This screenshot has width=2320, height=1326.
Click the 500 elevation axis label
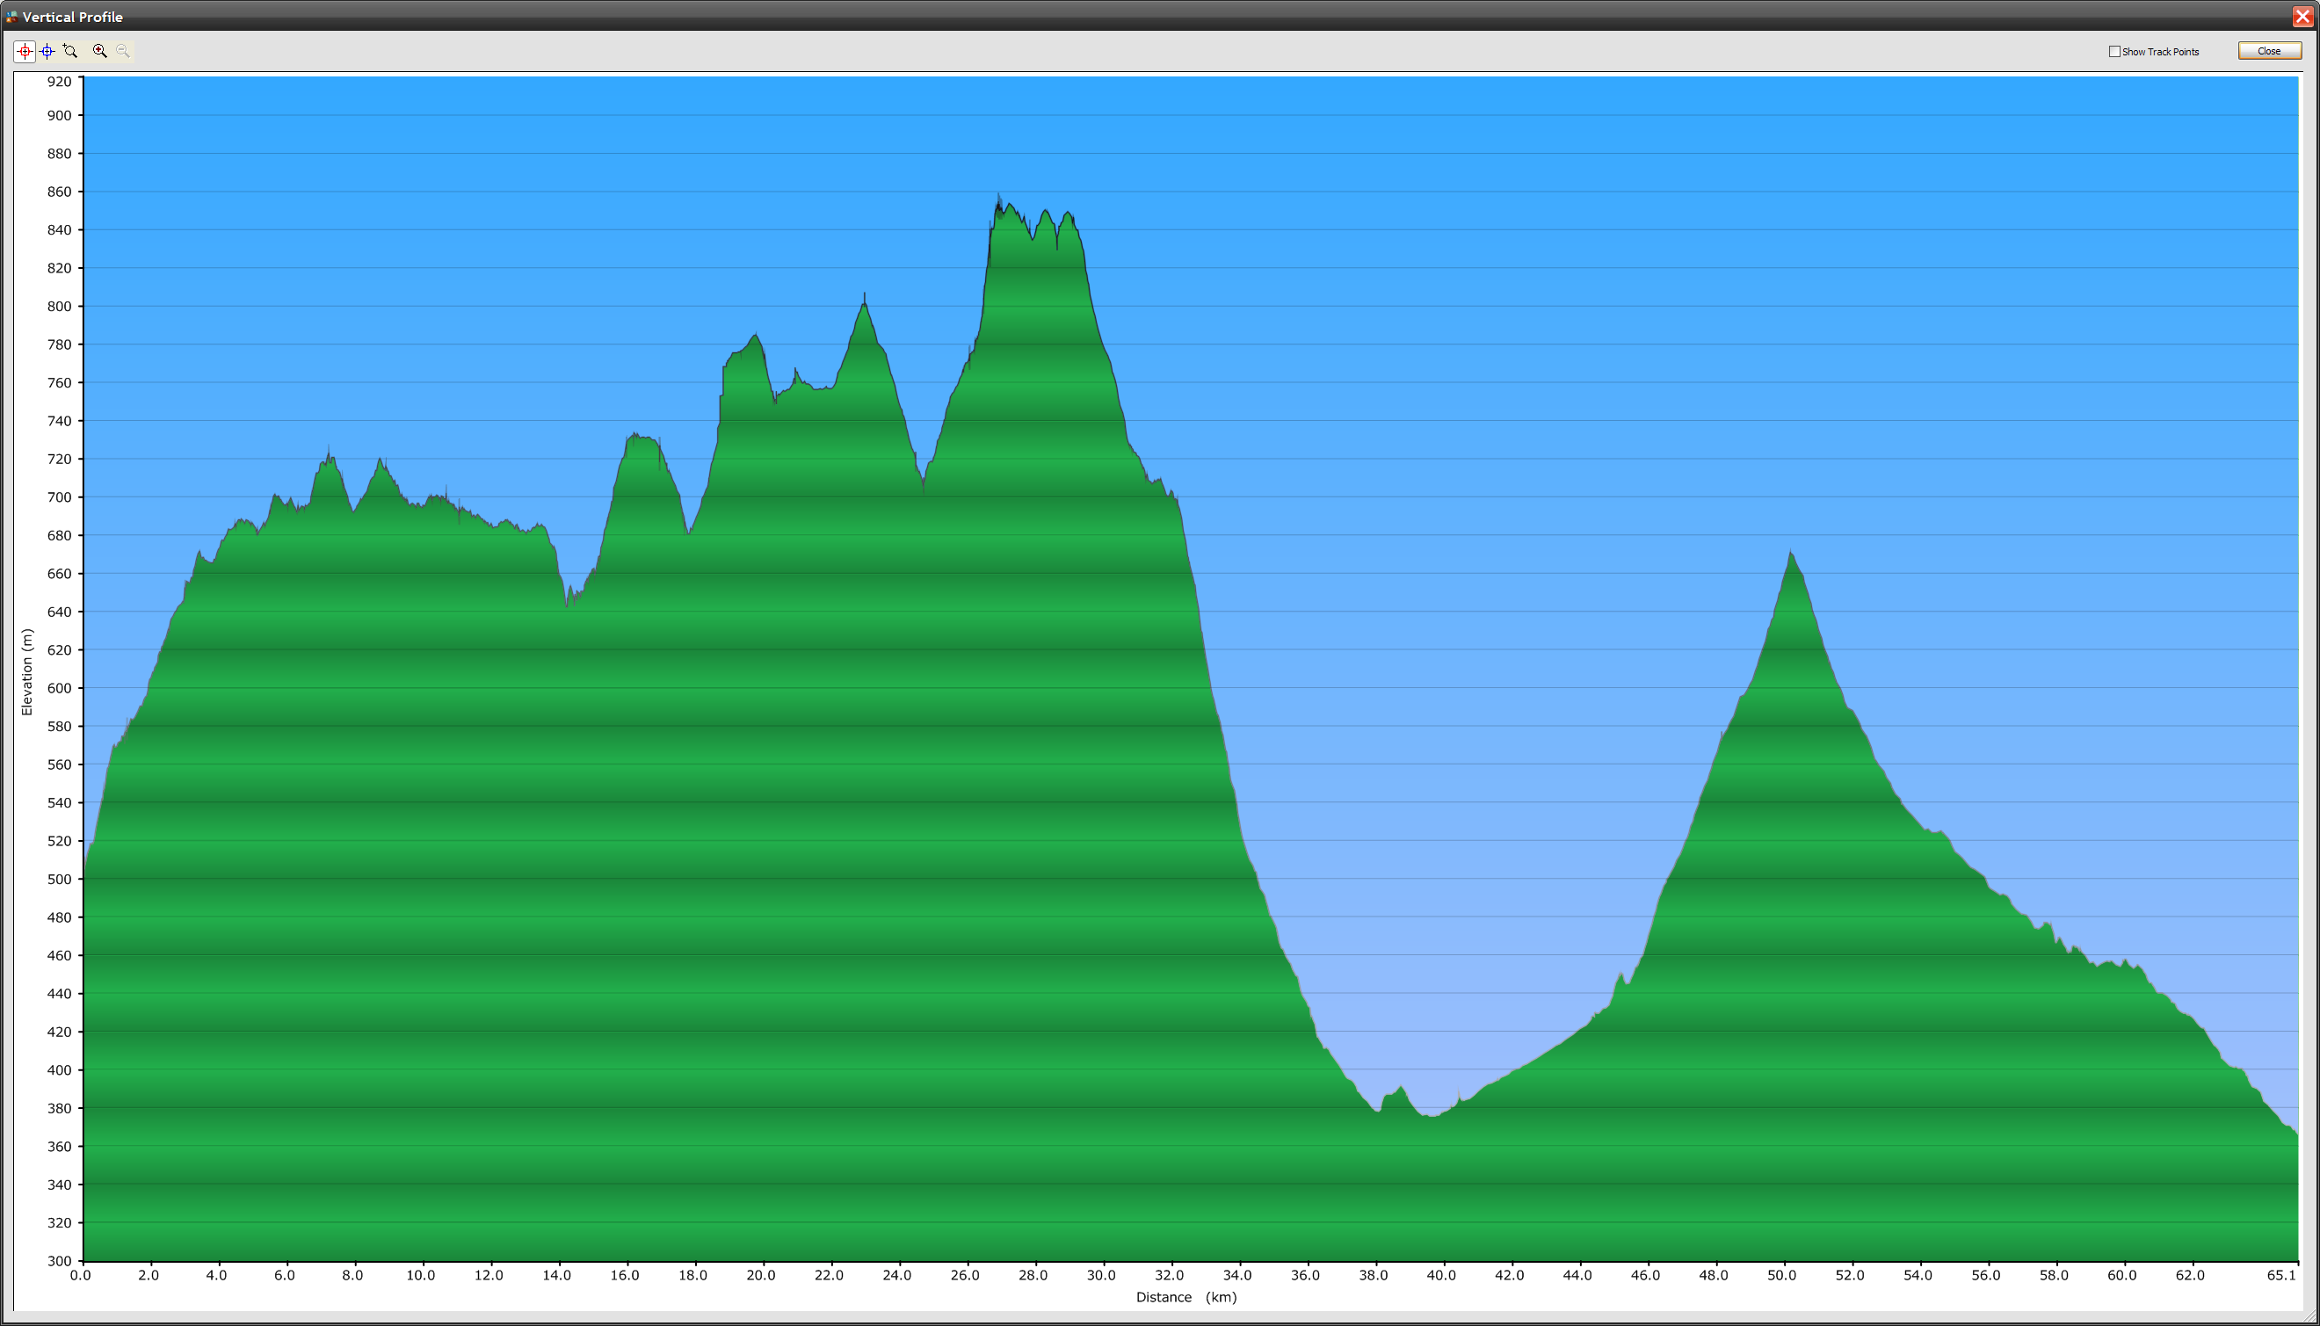[x=59, y=880]
